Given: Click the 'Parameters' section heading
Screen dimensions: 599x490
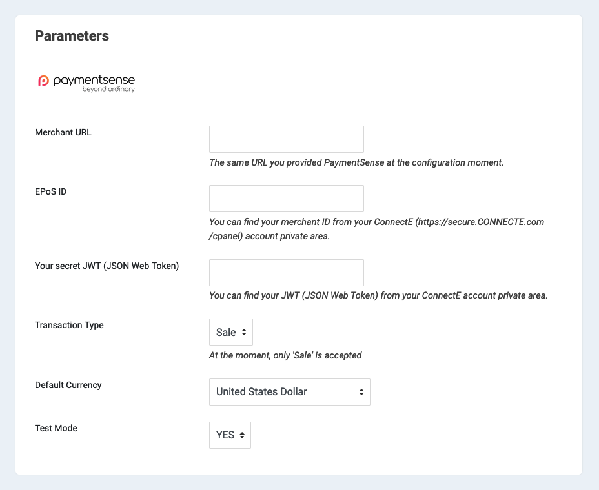Looking at the screenshot, I should click(72, 36).
